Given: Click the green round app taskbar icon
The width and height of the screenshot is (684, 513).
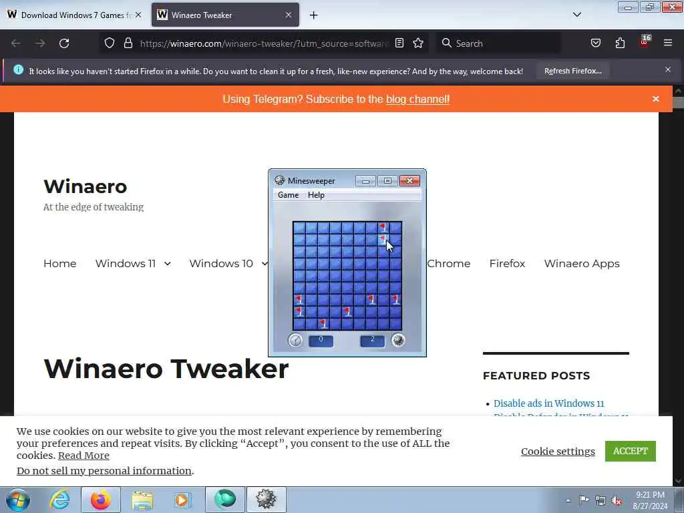Looking at the screenshot, I should point(225,500).
